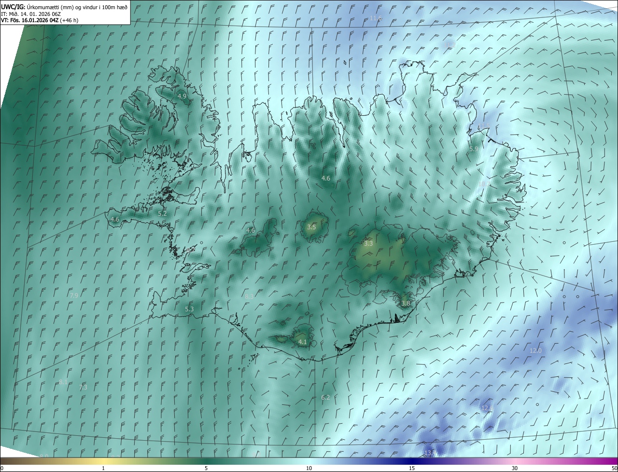Select the 5.3 value on Reykjanes peninsula

(x=189, y=309)
